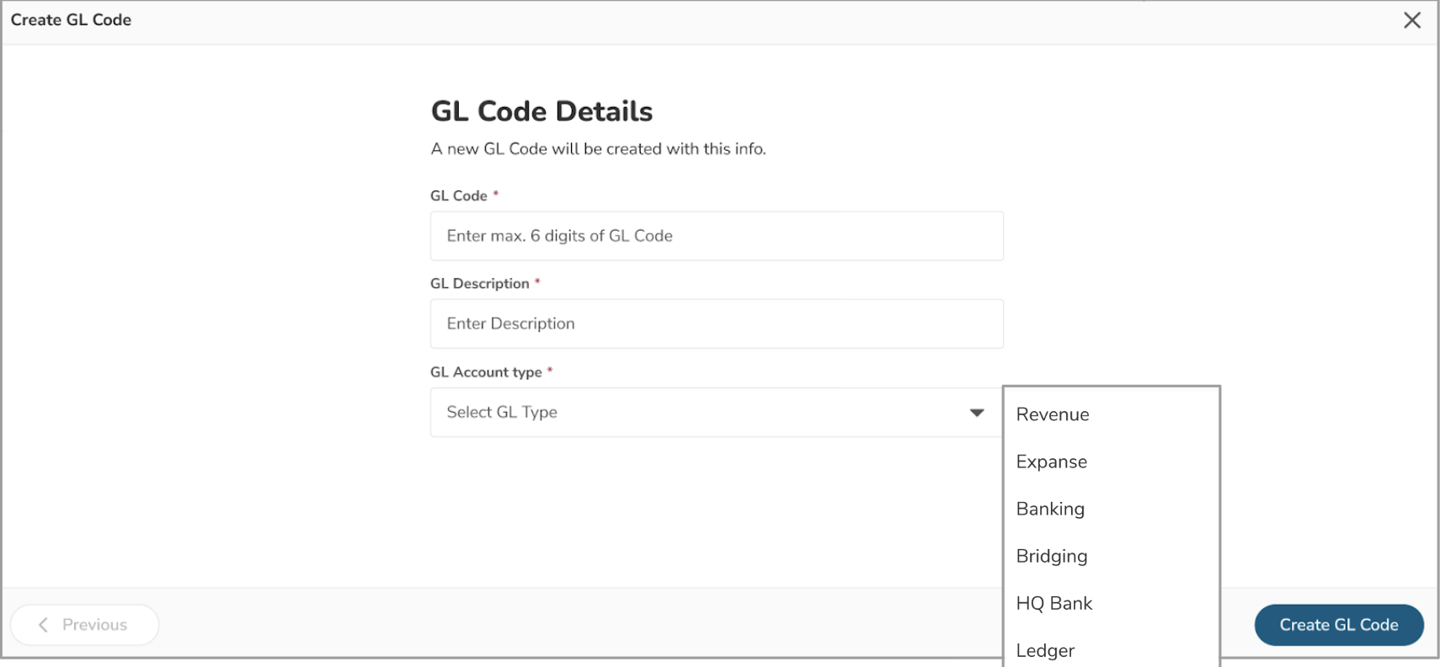Click the subtitle about new GL Code info
The width and height of the screenshot is (1440, 667).
(x=598, y=149)
